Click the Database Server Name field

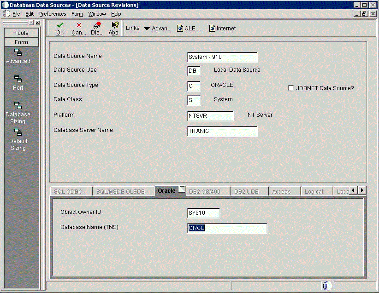222,131
